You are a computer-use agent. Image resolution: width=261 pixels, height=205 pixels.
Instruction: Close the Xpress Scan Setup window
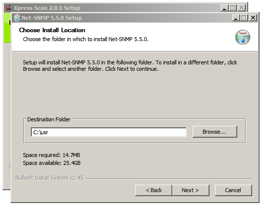tap(242, 8)
